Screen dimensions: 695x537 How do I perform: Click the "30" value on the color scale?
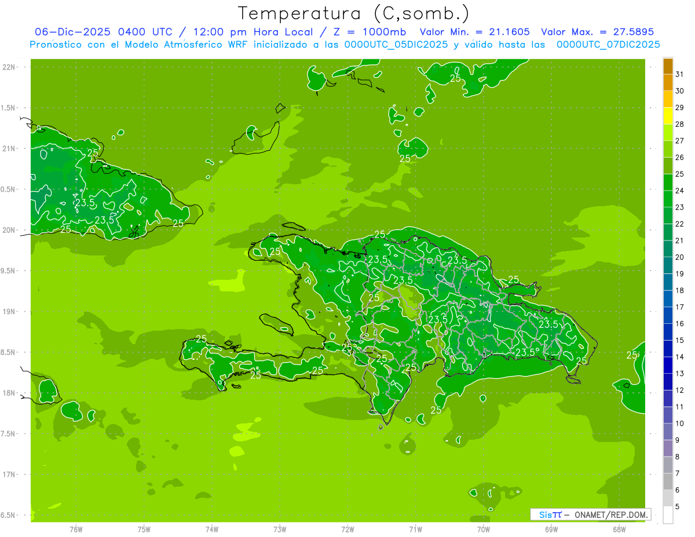pyautogui.click(x=679, y=91)
